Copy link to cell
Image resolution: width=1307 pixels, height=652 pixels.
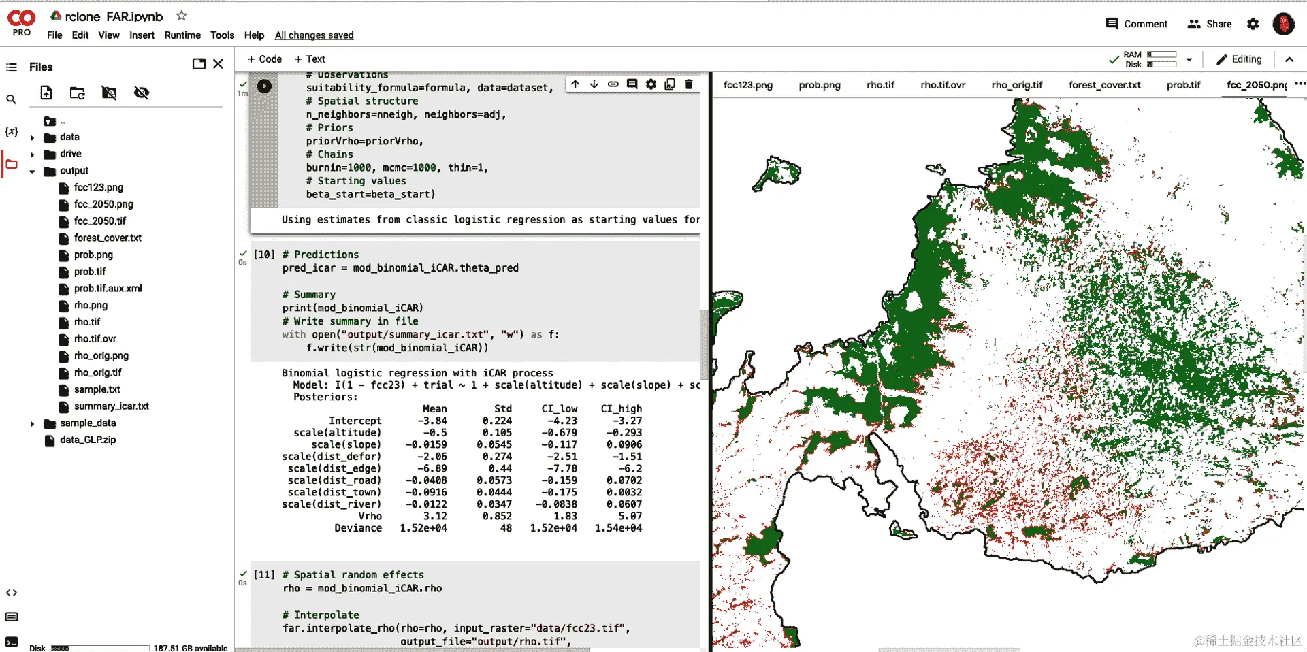point(613,84)
